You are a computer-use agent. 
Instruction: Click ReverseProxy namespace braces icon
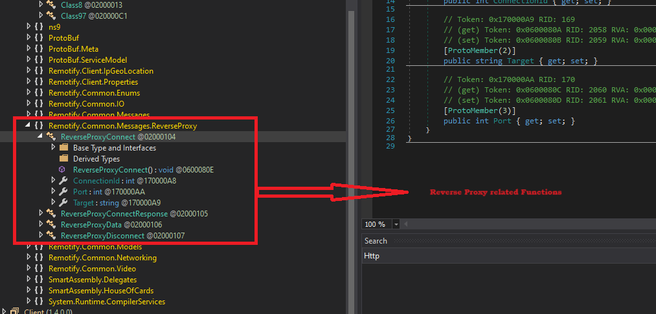(x=39, y=125)
